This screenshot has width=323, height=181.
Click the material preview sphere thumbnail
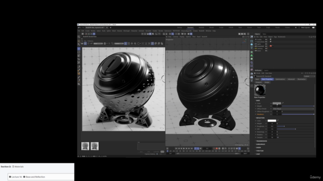coord(260,90)
